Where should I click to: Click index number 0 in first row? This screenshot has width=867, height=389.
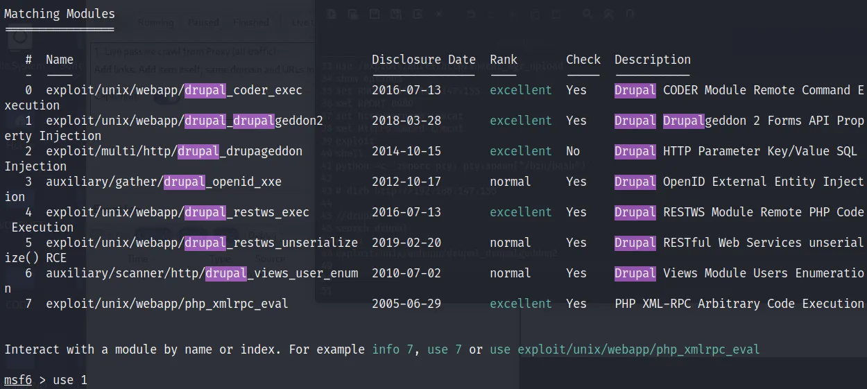click(x=28, y=90)
